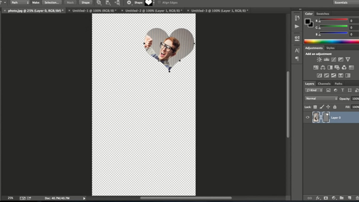Open the path operations icon in options bar
This screenshot has height=202, width=359.
(99, 2)
